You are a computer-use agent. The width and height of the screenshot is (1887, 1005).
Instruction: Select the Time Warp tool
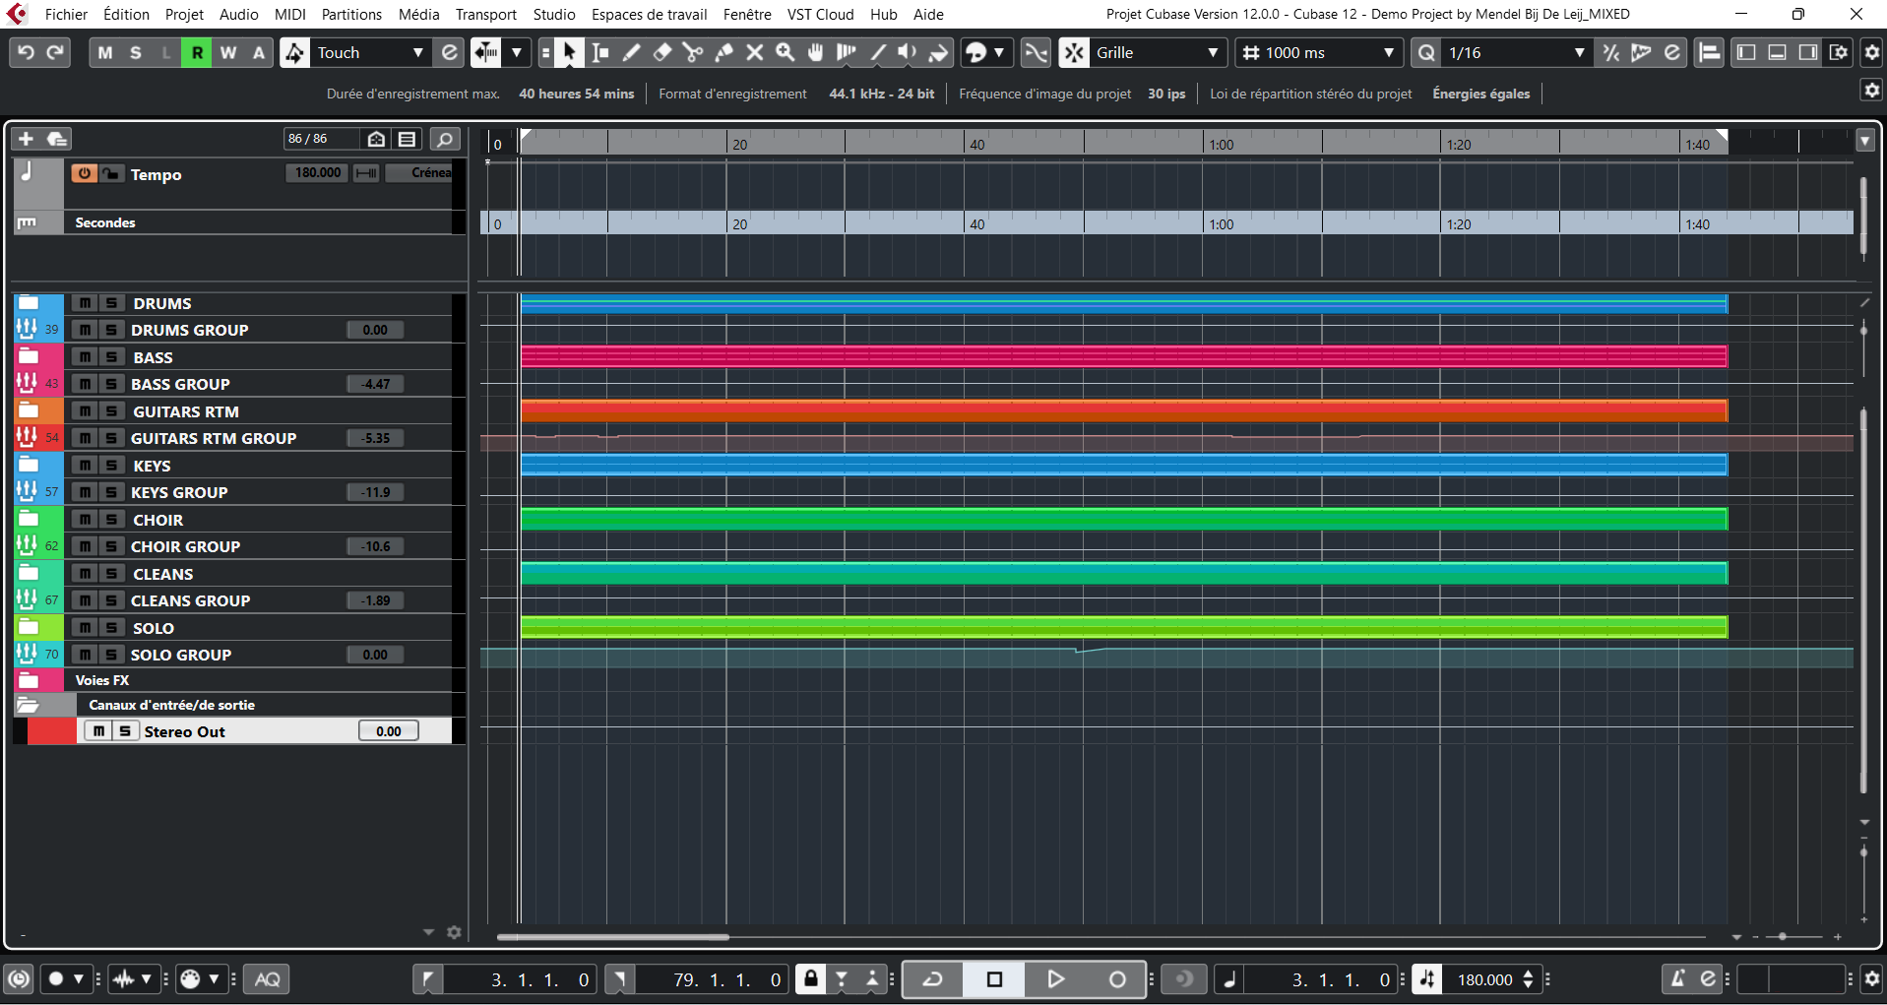pos(847,53)
